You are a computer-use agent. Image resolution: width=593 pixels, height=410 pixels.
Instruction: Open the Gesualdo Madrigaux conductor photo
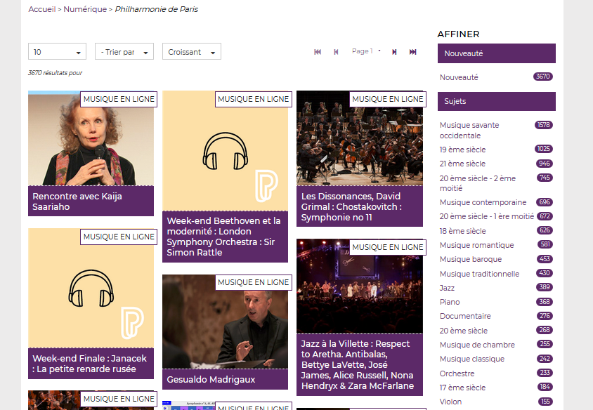225,322
